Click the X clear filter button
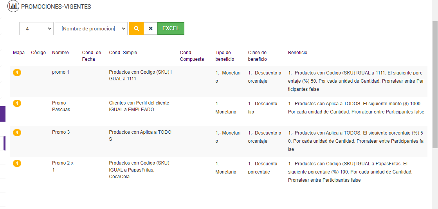 (x=151, y=28)
